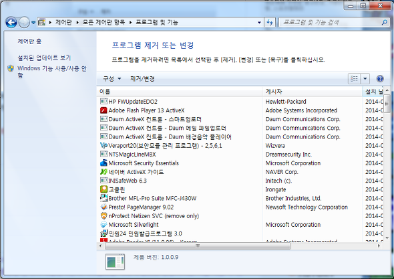This screenshot has height=279, width=394.
Task: Click publisher Dreamsecurity Inc. cell
Action: click(x=288, y=155)
